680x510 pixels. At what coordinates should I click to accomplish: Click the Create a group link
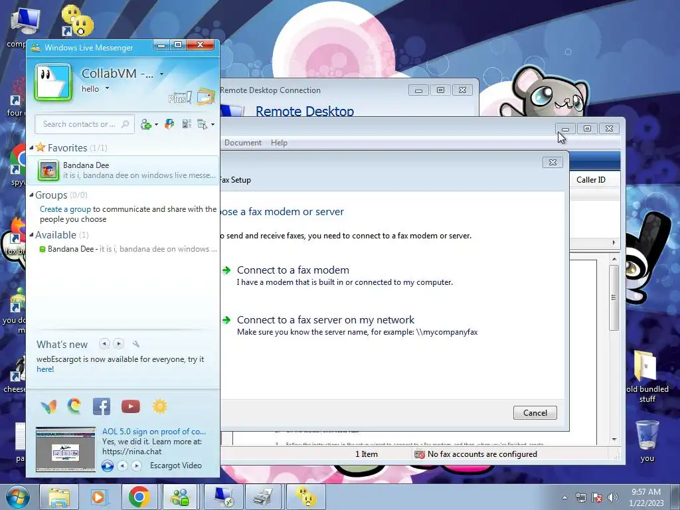coord(66,209)
